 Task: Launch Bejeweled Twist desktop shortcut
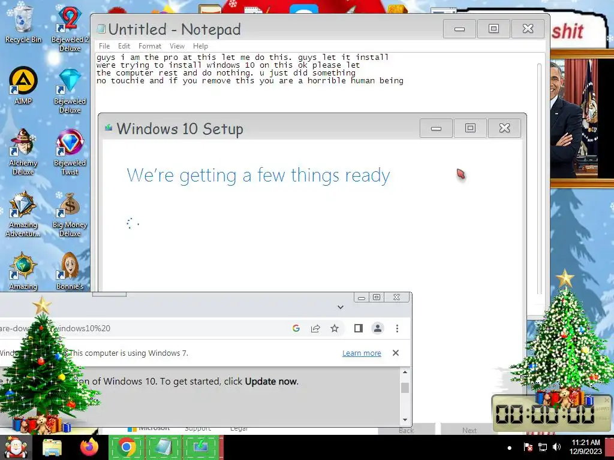tap(70, 152)
